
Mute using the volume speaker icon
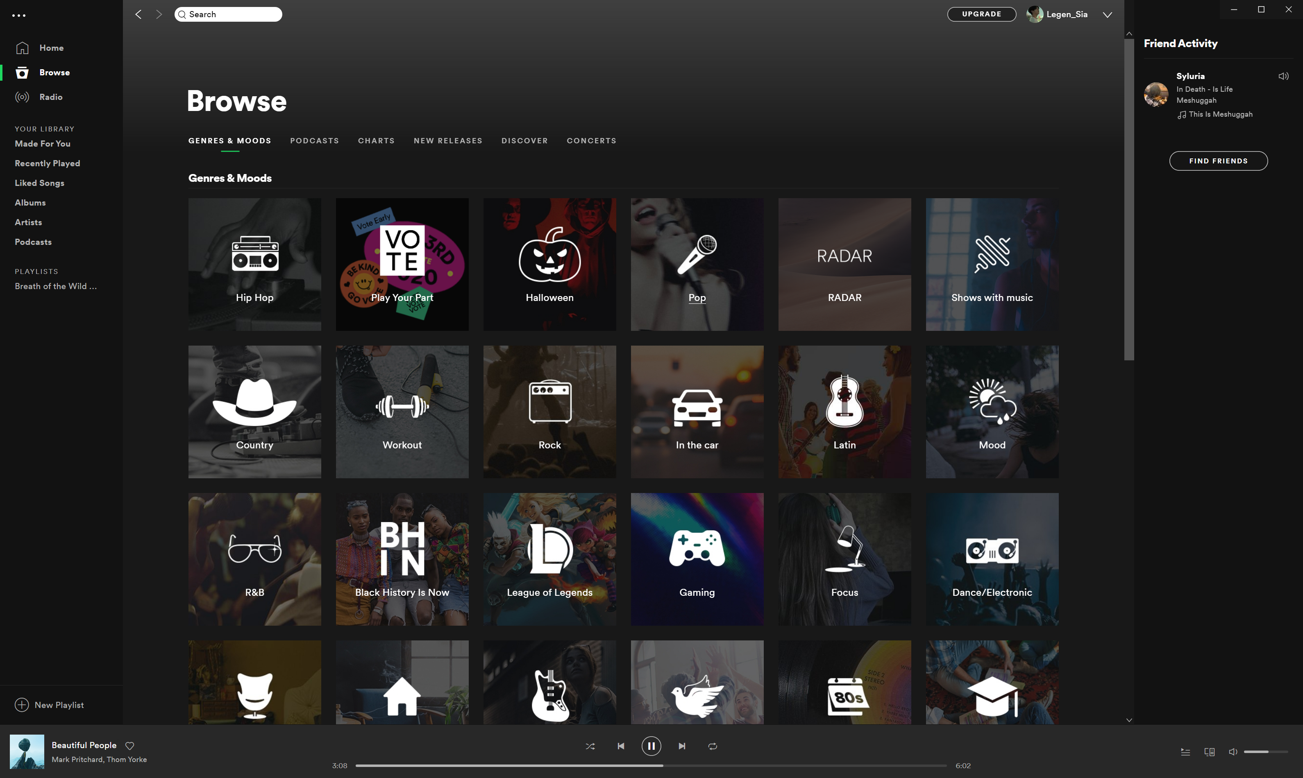click(1233, 752)
